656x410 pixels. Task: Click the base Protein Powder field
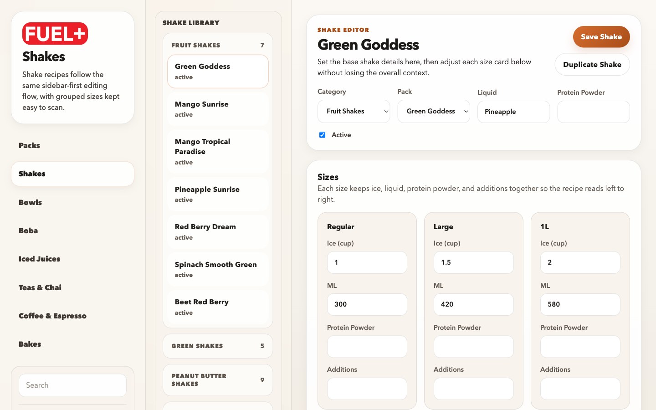594,112
